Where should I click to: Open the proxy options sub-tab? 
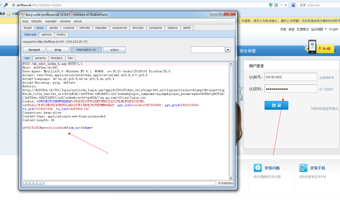pyautogui.click(x=47, y=35)
